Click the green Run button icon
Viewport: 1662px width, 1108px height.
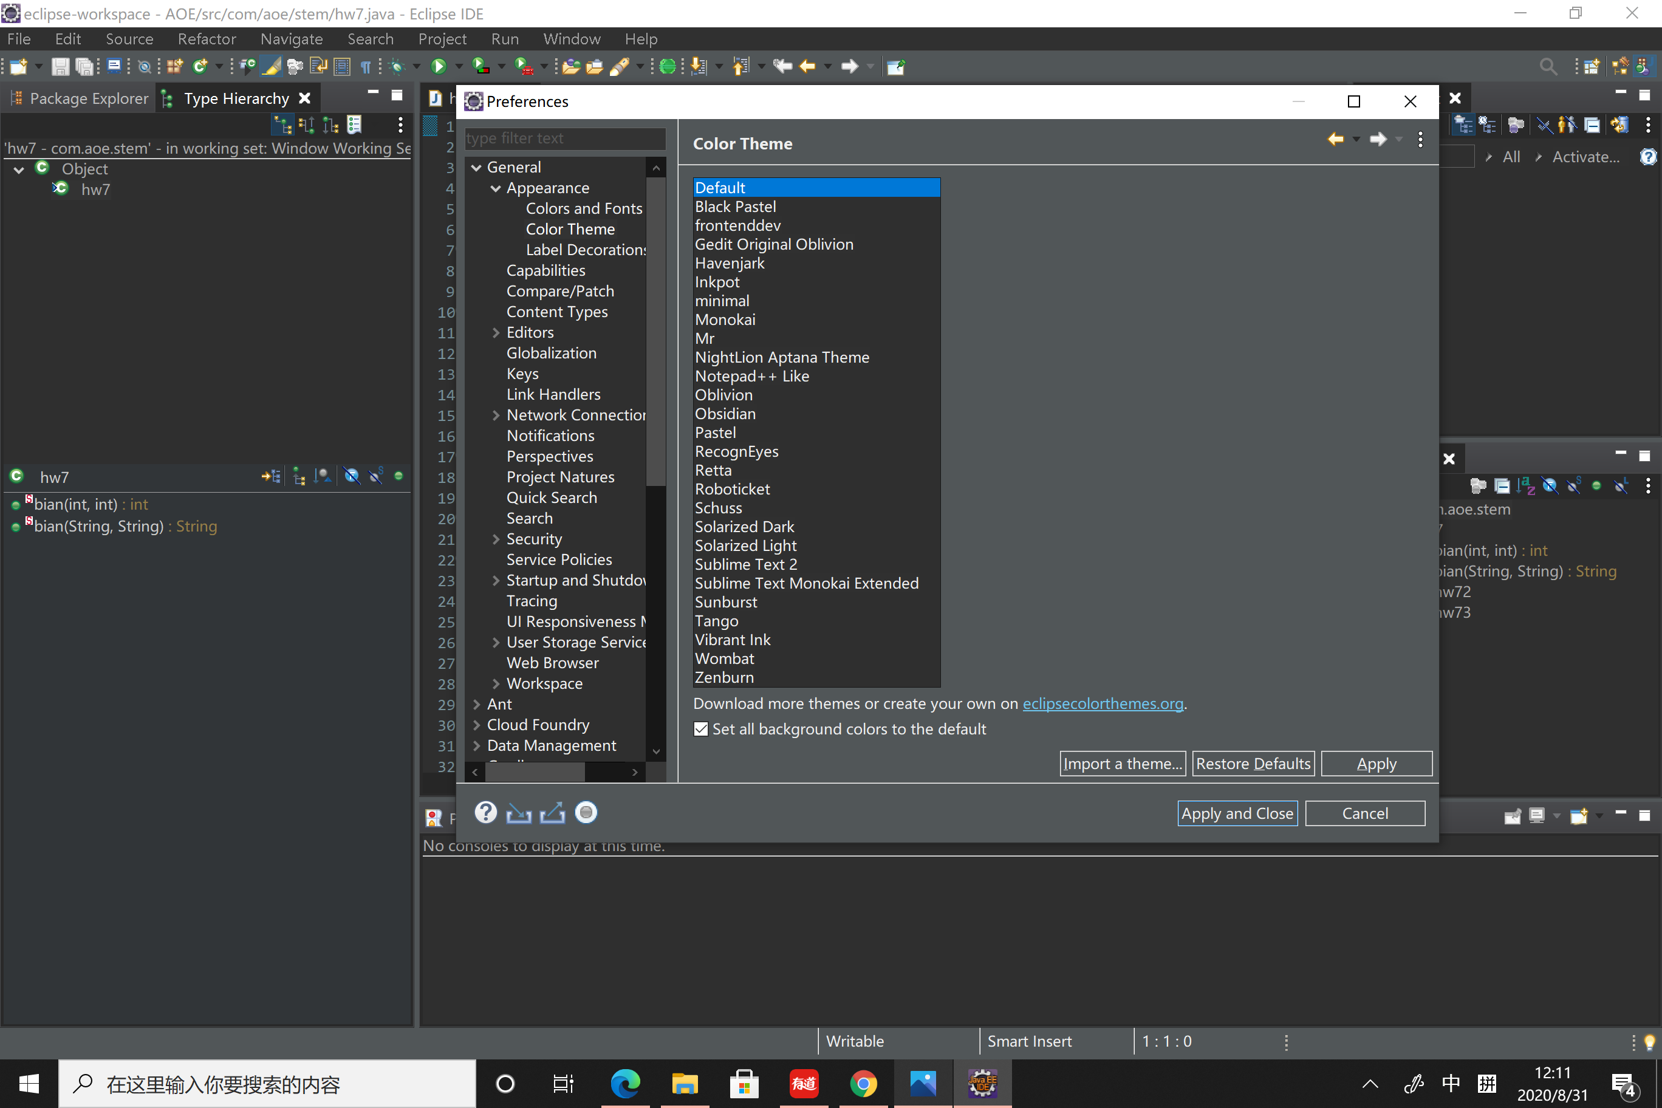(x=439, y=66)
